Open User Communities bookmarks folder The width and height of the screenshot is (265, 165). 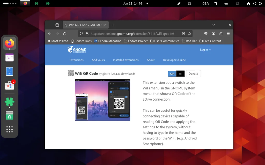point(165,41)
